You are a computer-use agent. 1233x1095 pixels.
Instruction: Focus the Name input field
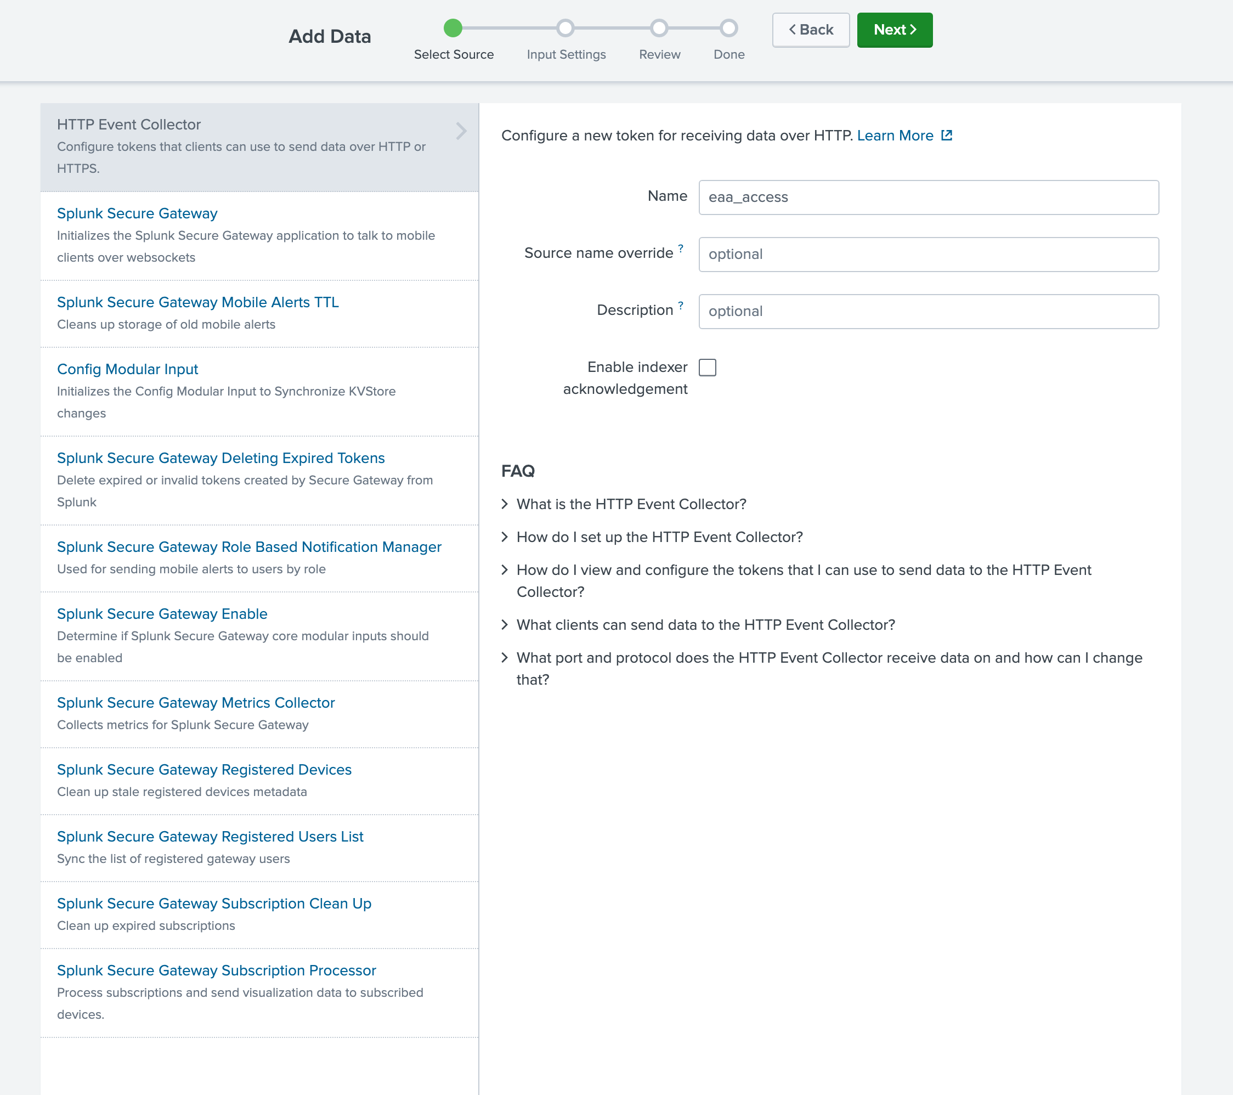point(929,197)
